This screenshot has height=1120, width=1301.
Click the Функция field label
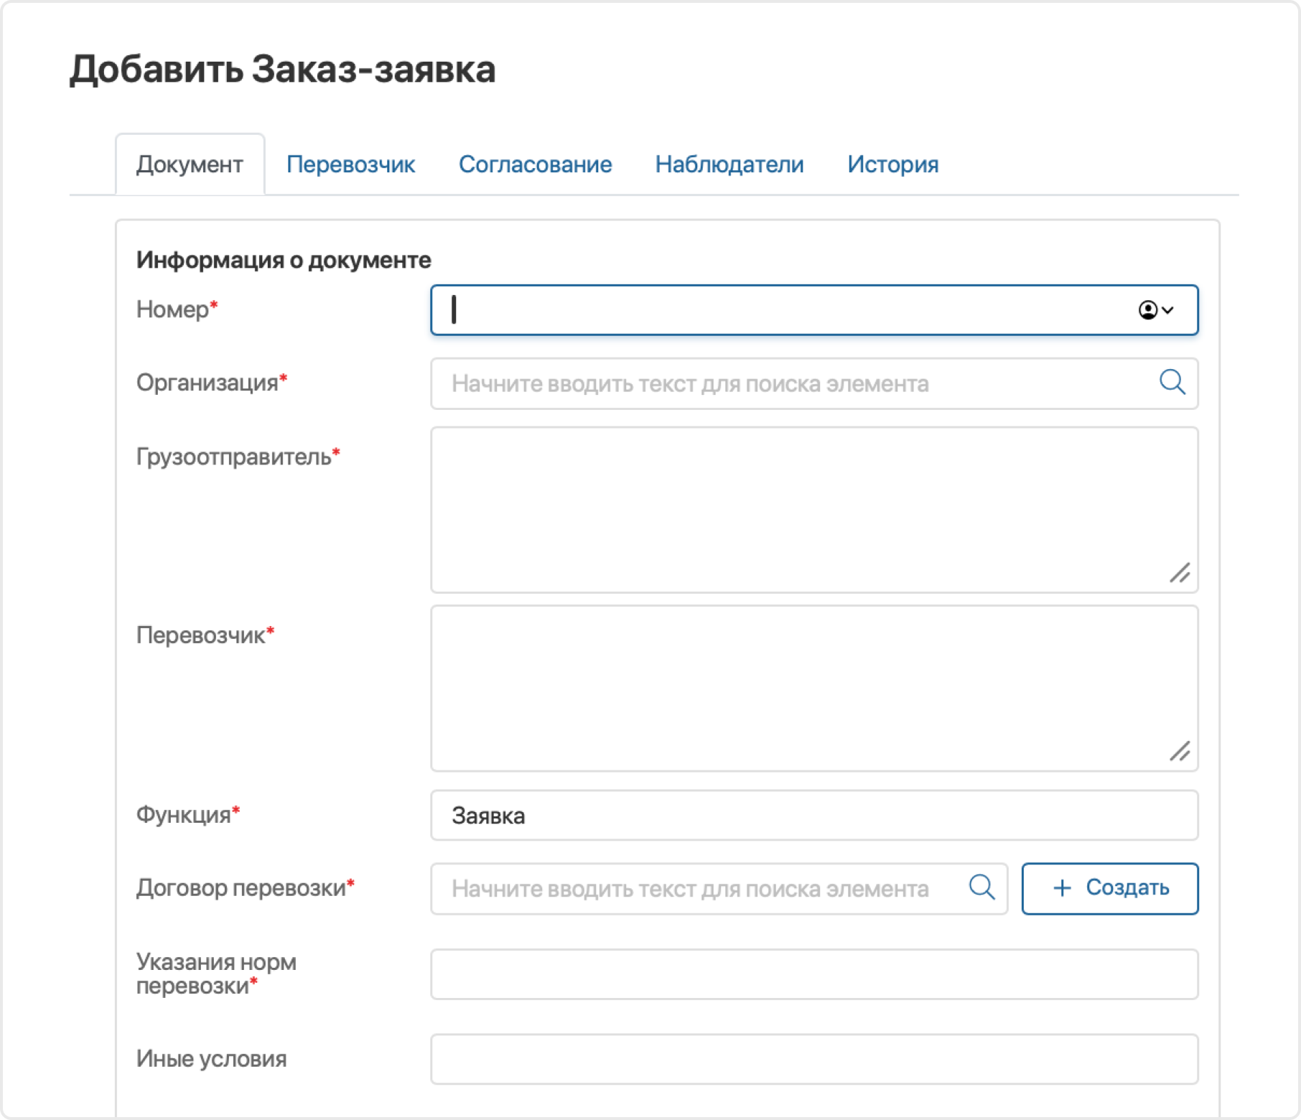187,814
